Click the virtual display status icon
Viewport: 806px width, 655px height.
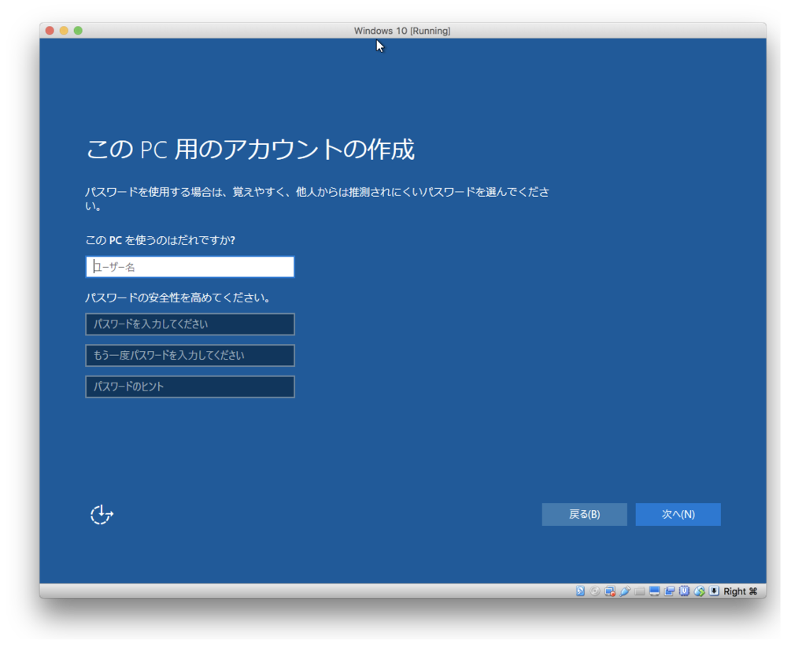(x=654, y=590)
